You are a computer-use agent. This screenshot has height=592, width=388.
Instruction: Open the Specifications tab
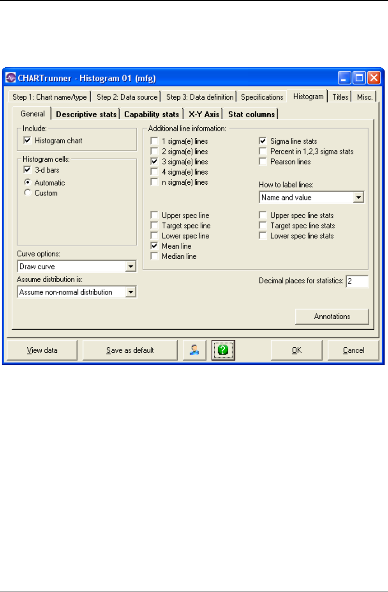coord(262,97)
